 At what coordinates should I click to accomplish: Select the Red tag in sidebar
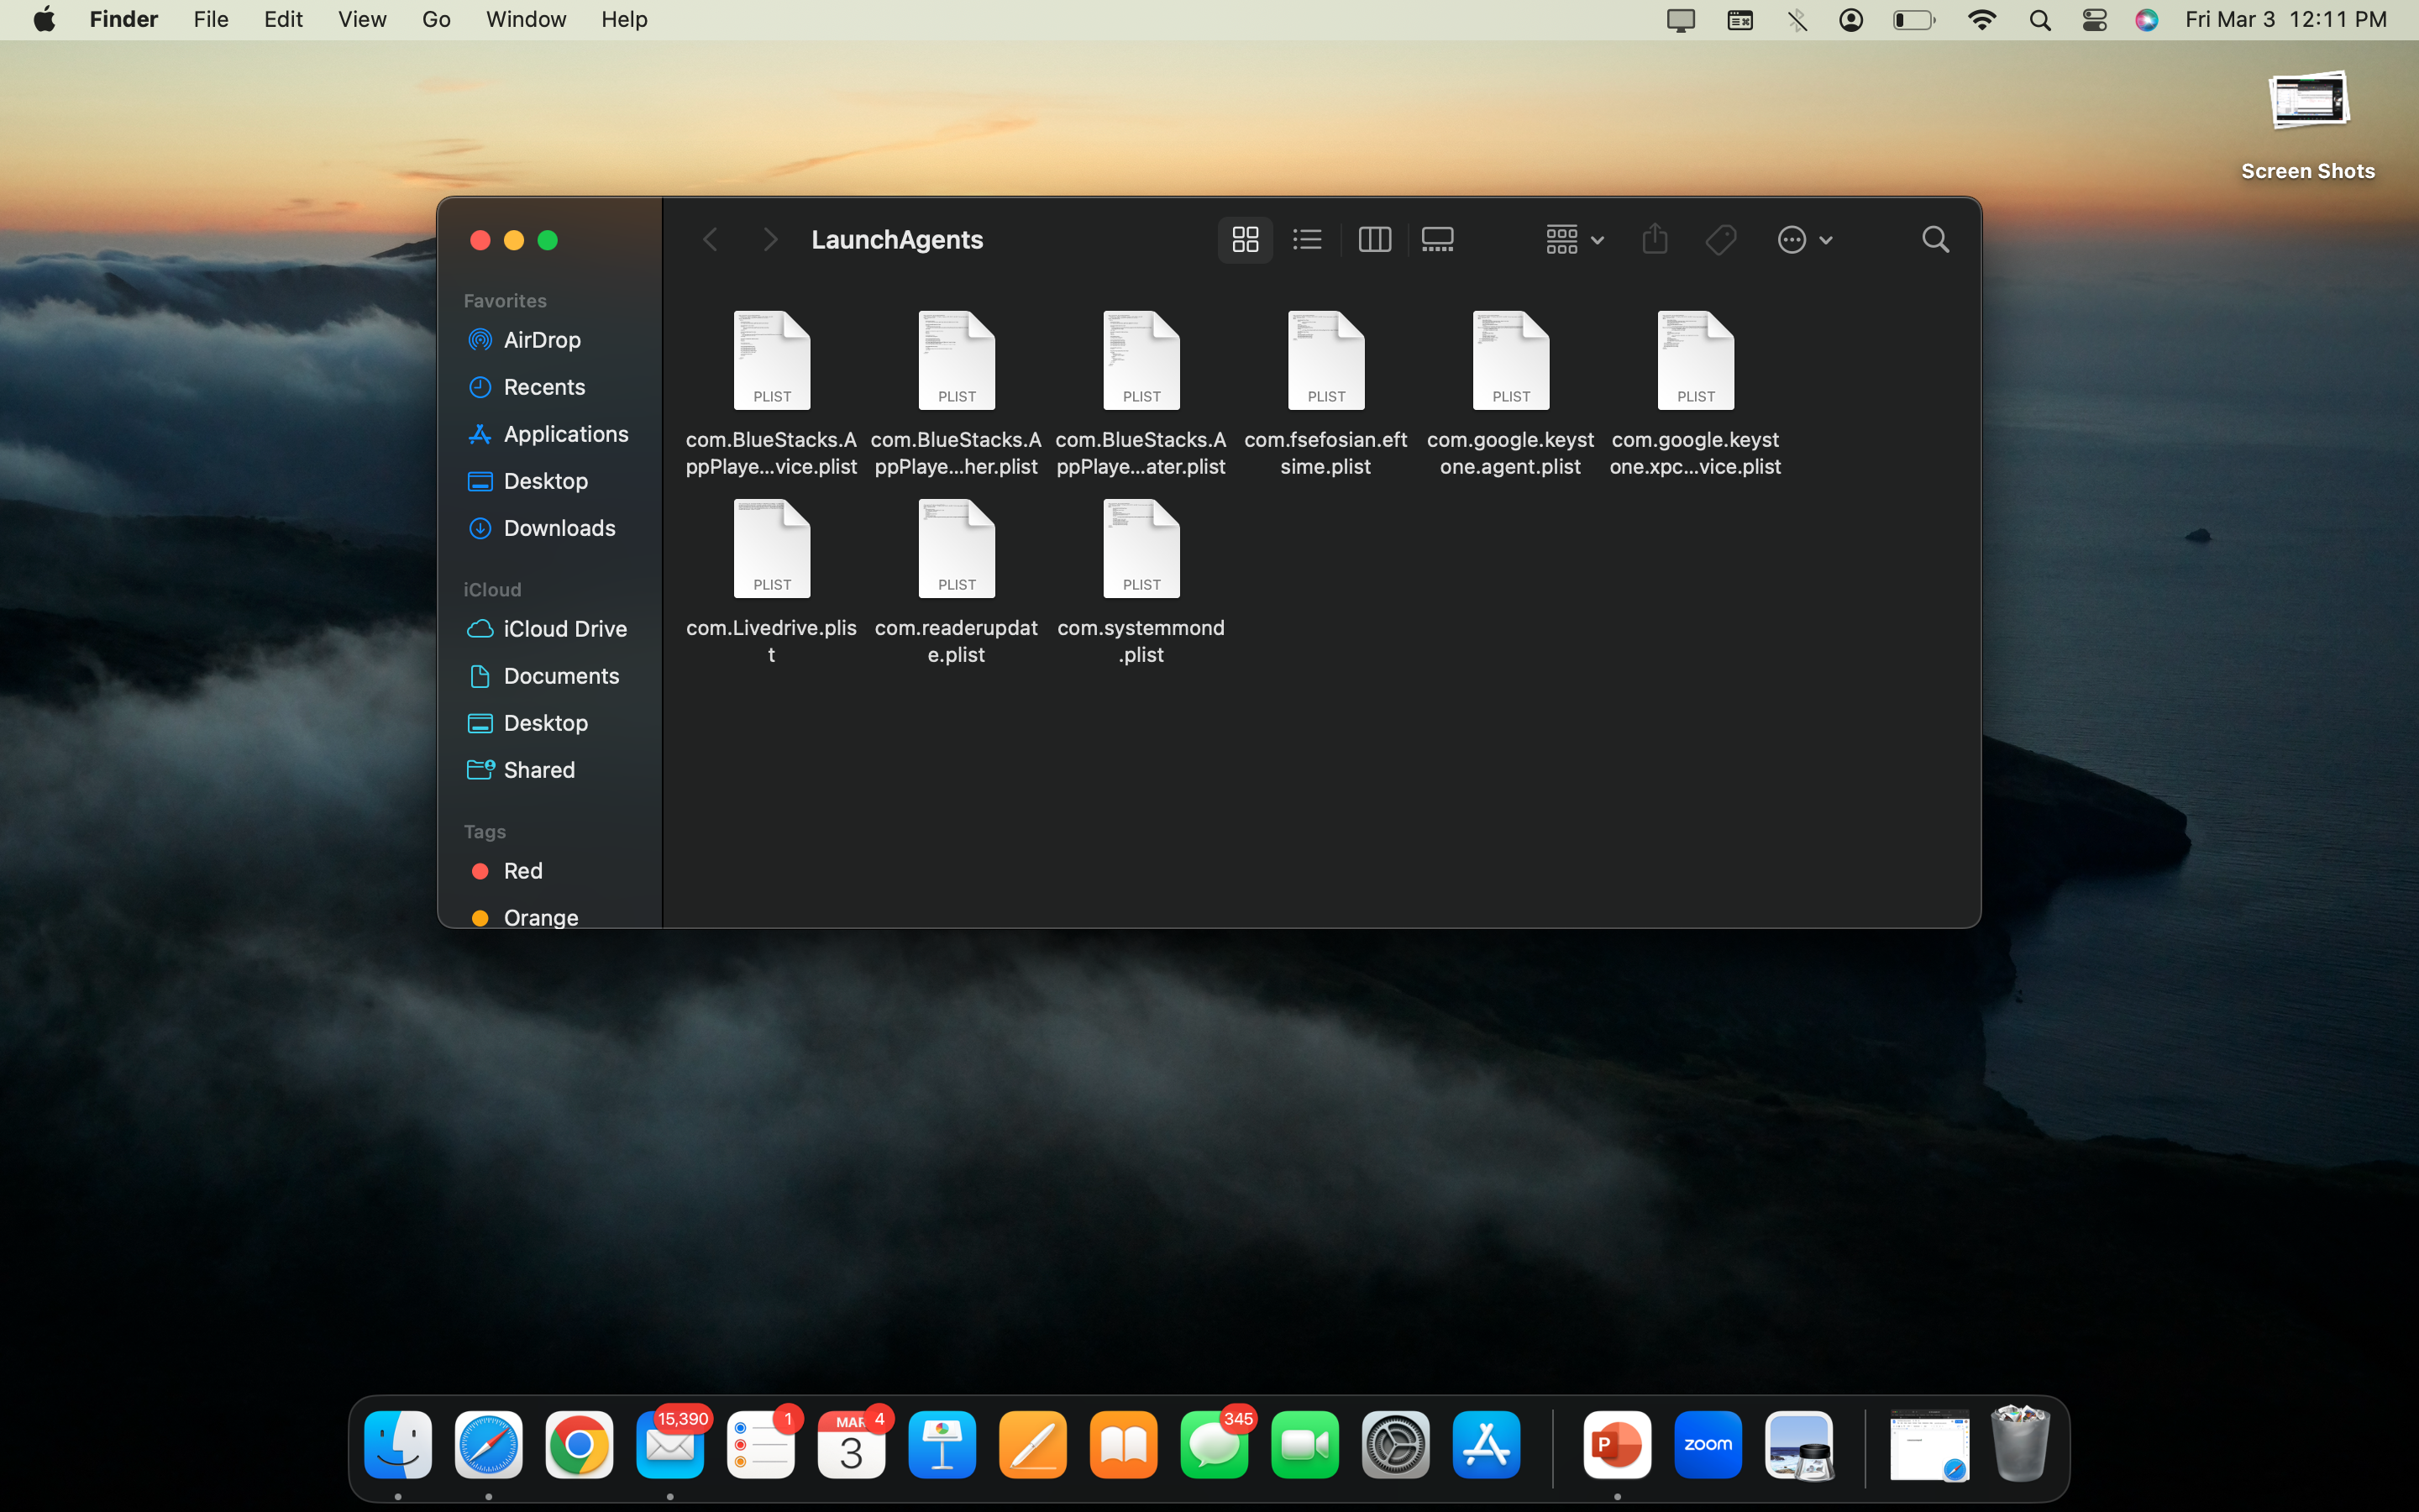click(522, 871)
